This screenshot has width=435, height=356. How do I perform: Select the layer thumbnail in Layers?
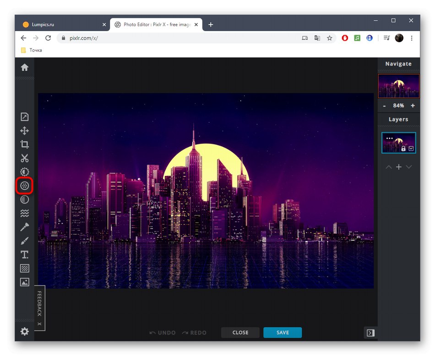[399, 143]
